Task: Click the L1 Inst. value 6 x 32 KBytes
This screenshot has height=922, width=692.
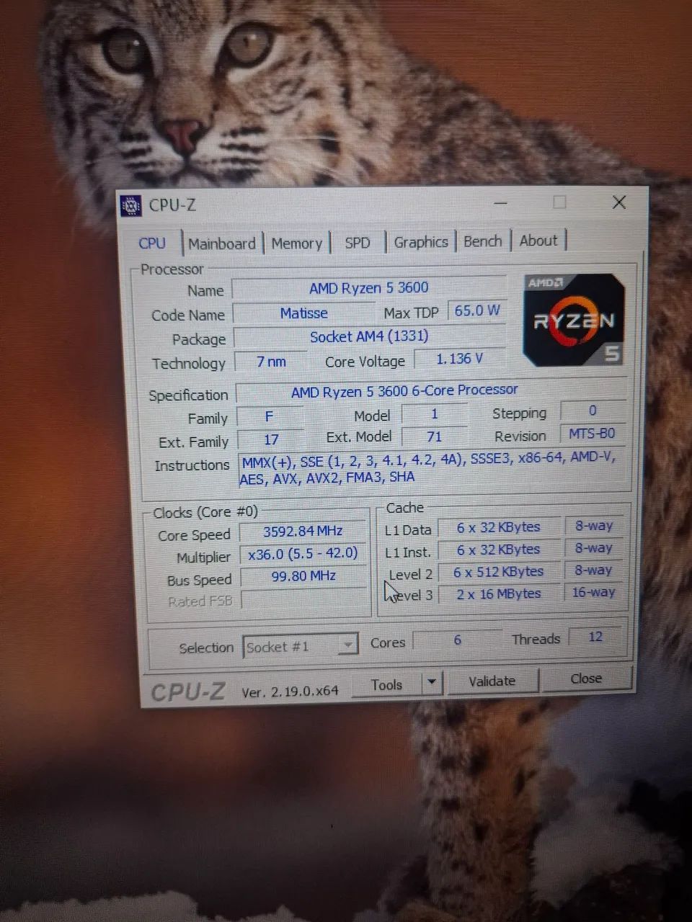Action: [498, 550]
